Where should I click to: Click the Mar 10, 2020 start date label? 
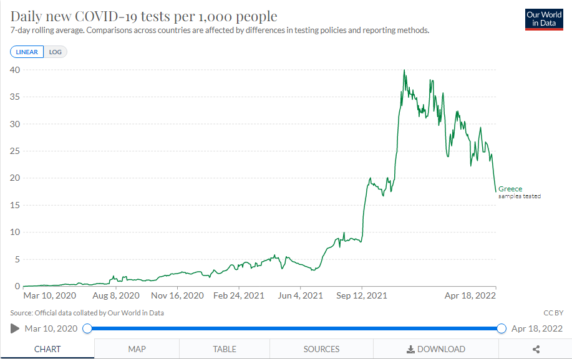(x=51, y=328)
